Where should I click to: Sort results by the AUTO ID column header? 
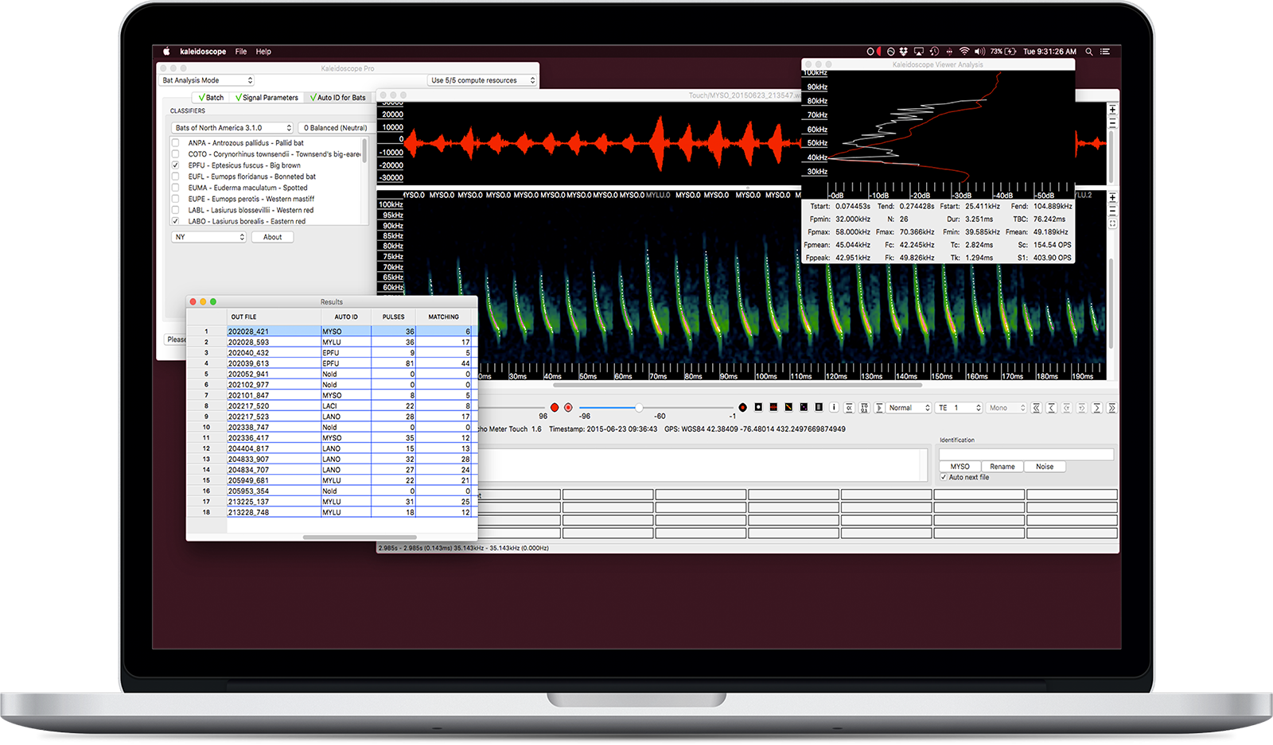click(346, 316)
